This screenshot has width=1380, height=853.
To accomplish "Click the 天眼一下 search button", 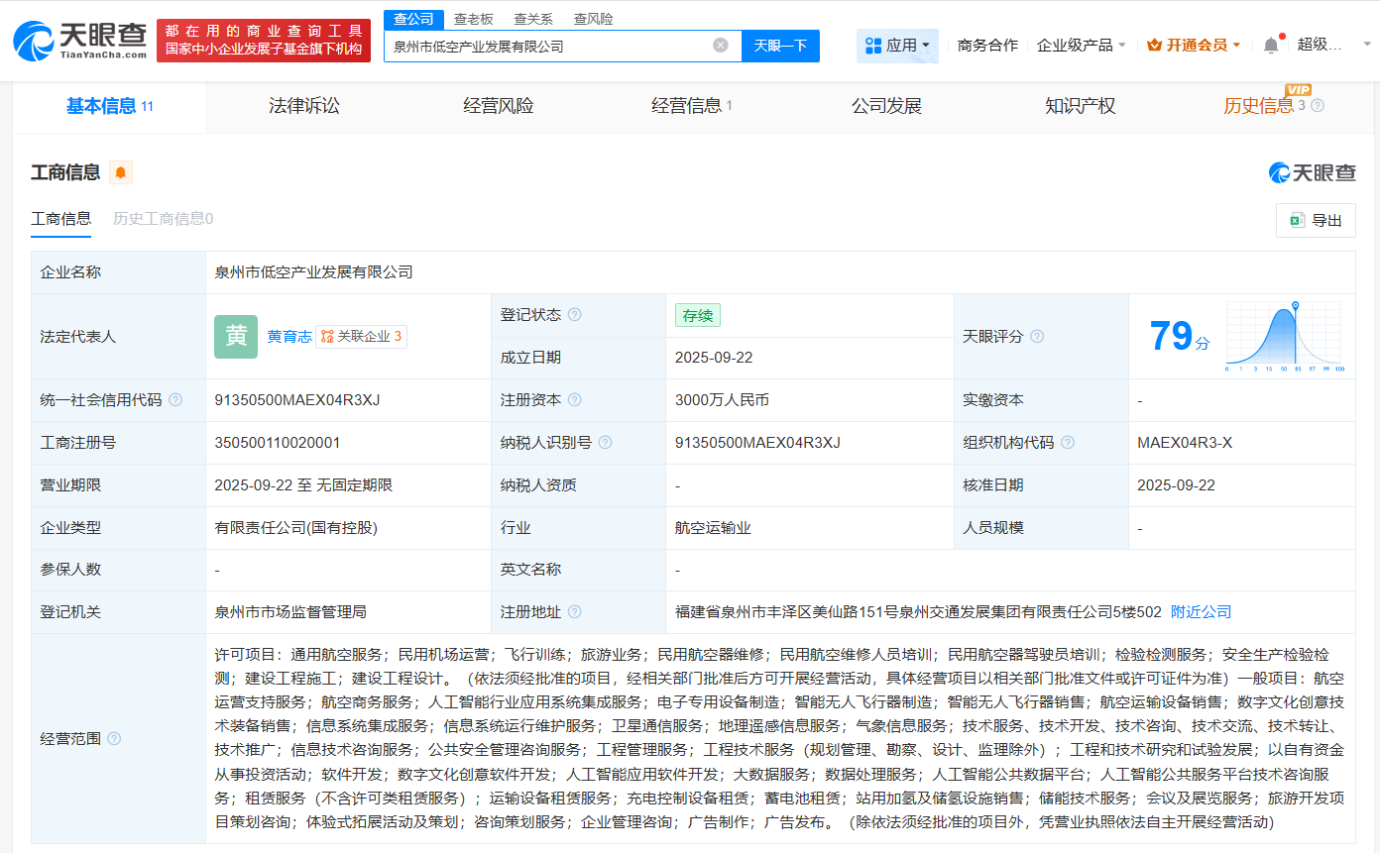I will (780, 46).
